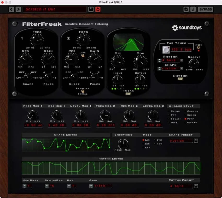Open the Shape Preset 'custom' field

[181, 141]
